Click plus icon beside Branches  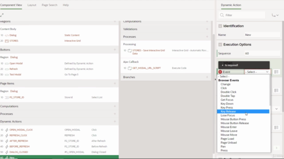tap(207, 77)
